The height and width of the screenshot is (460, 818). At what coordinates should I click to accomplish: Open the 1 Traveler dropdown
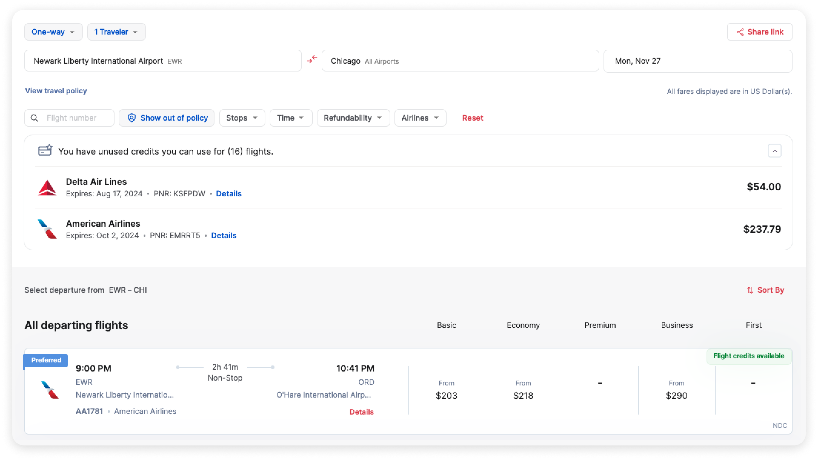coord(116,32)
